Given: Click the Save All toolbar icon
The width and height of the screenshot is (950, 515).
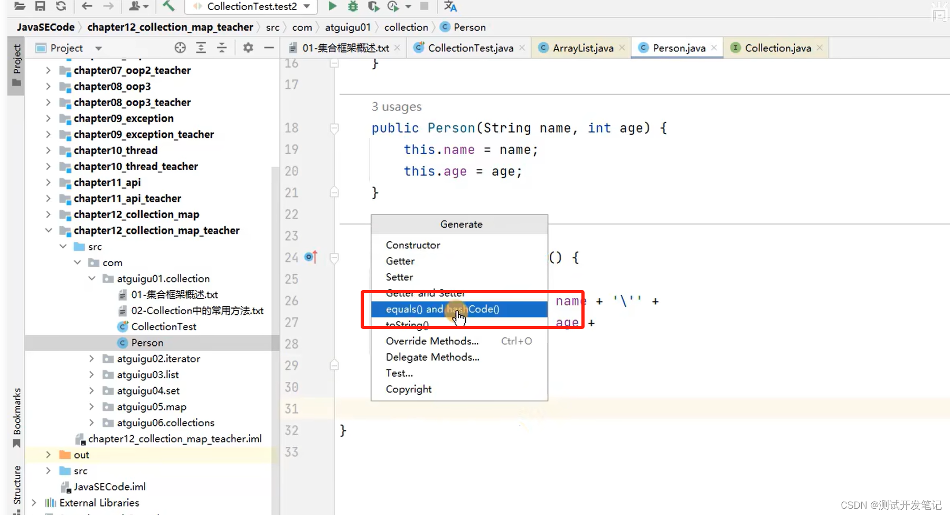Looking at the screenshot, I should pos(40,6).
